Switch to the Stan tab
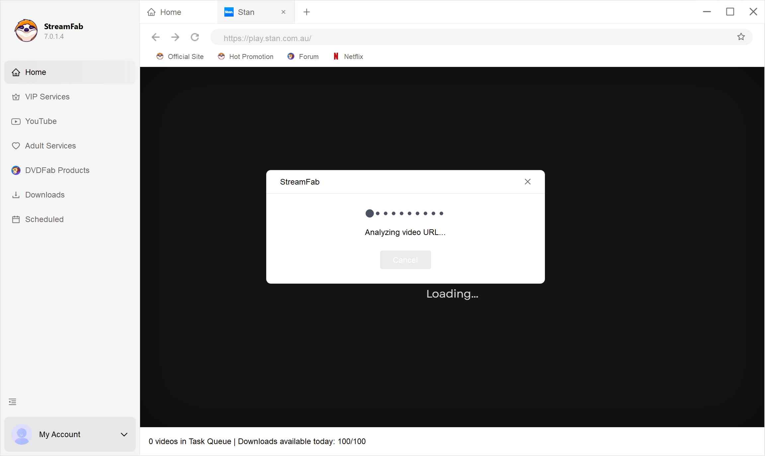 coord(246,12)
